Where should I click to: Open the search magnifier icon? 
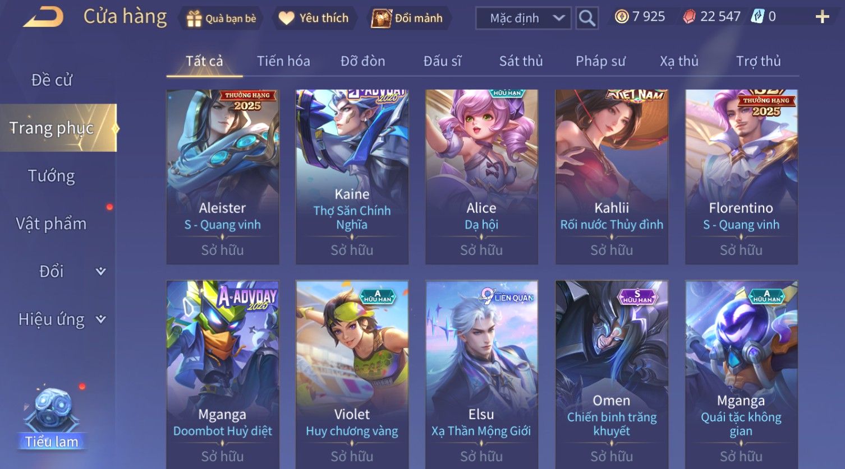586,18
